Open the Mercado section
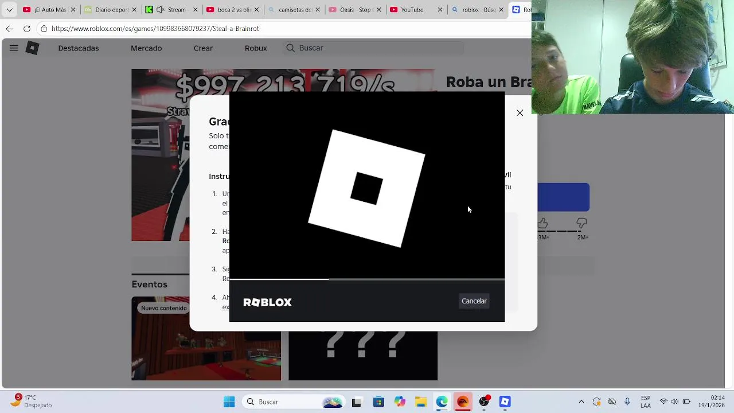Image resolution: width=734 pixels, height=413 pixels. 146,48
